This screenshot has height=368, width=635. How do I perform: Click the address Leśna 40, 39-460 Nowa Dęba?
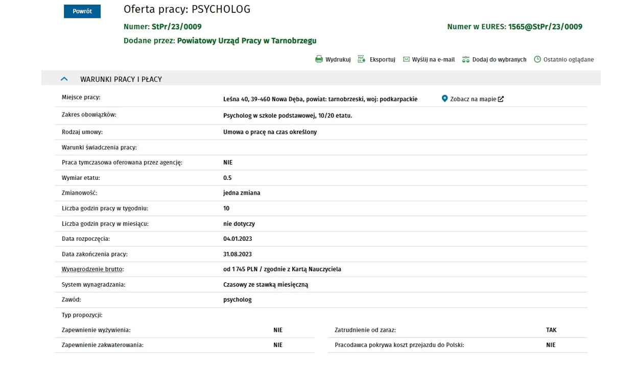pos(262,99)
